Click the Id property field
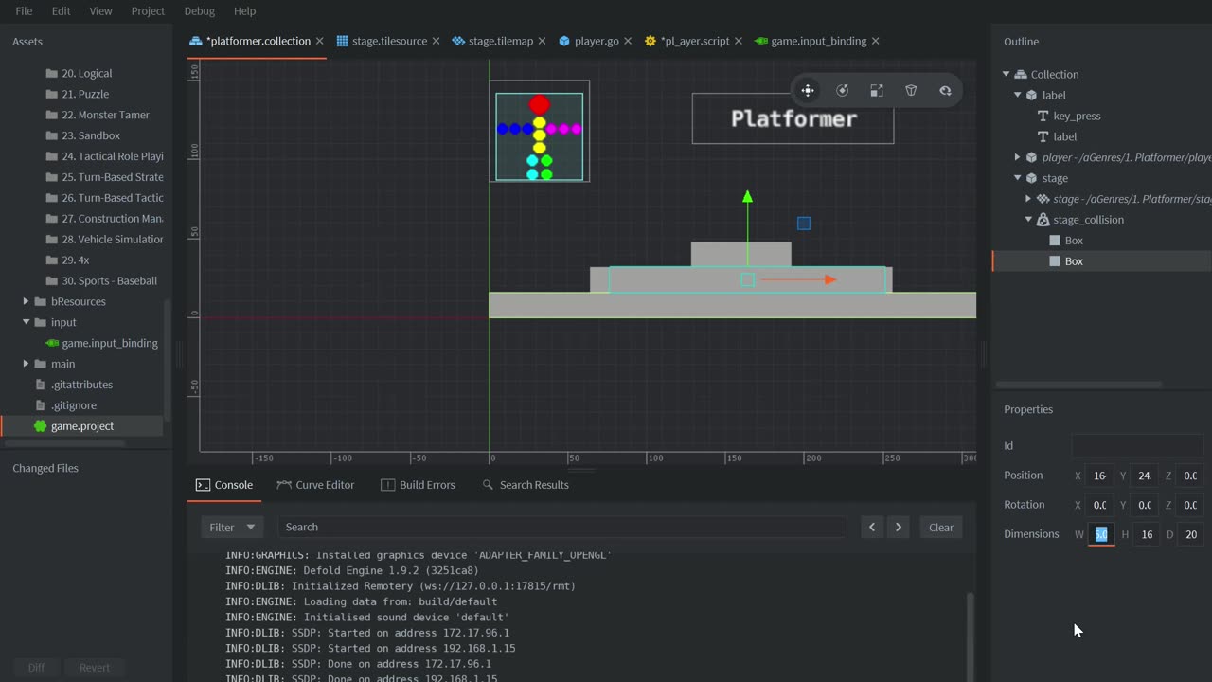This screenshot has height=682, width=1212. pyautogui.click(x=1138, y=446)
